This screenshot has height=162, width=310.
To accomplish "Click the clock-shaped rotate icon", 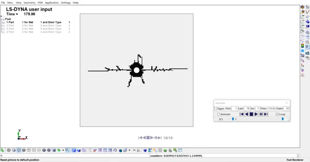I will [x=115, y=150].
